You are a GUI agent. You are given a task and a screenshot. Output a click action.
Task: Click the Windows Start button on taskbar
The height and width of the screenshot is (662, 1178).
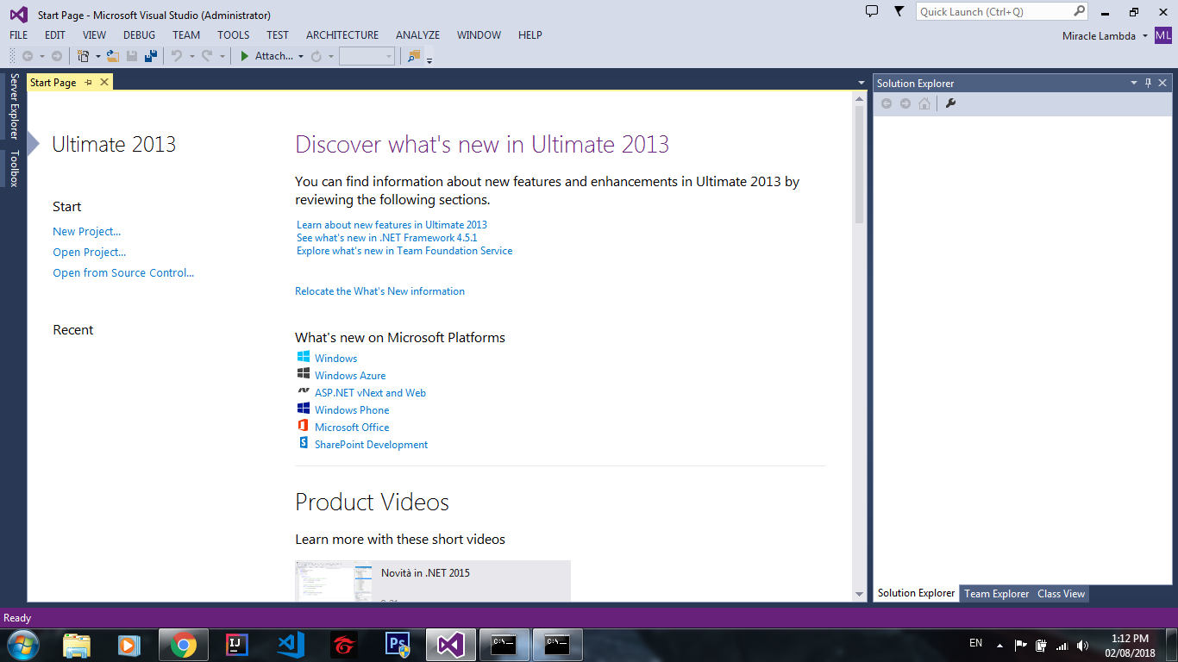(x=22, y=644)
